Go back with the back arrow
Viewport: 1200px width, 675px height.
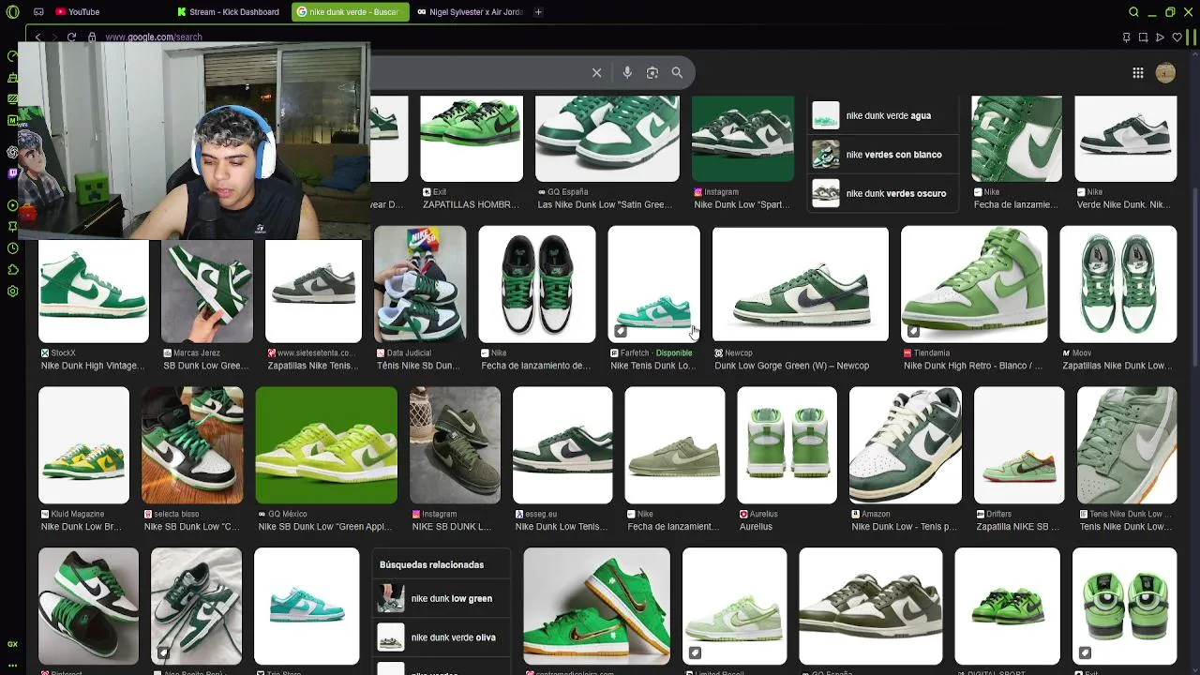coord(37,37)
